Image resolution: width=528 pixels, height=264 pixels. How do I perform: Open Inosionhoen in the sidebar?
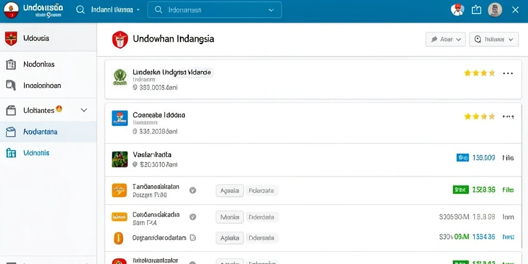pos(48,86)
